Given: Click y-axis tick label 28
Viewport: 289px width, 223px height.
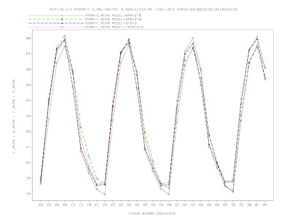Looking at the screenshot, I should (28, 38).
